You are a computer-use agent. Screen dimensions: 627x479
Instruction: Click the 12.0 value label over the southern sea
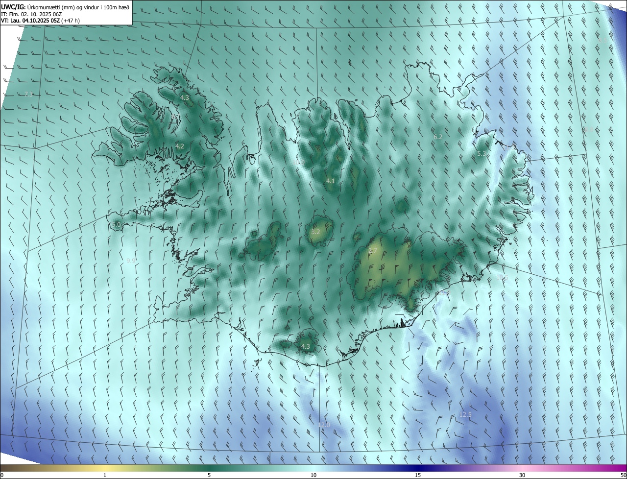(324, 425)
